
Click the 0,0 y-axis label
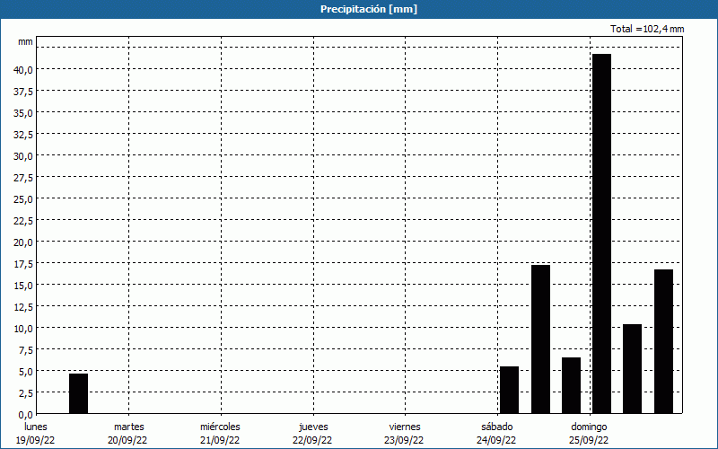pos(25,415)
